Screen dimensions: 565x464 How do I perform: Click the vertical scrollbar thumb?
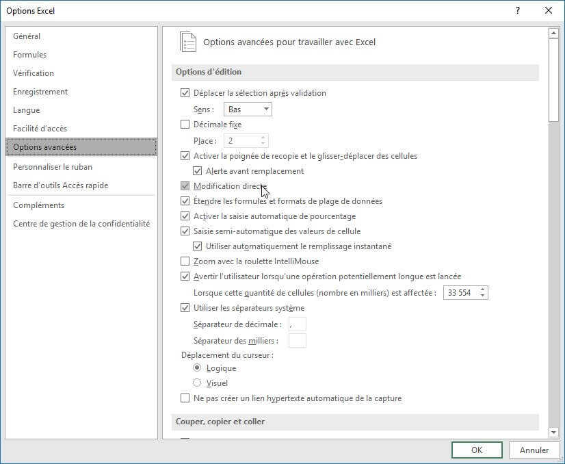[x=553, y=80]
